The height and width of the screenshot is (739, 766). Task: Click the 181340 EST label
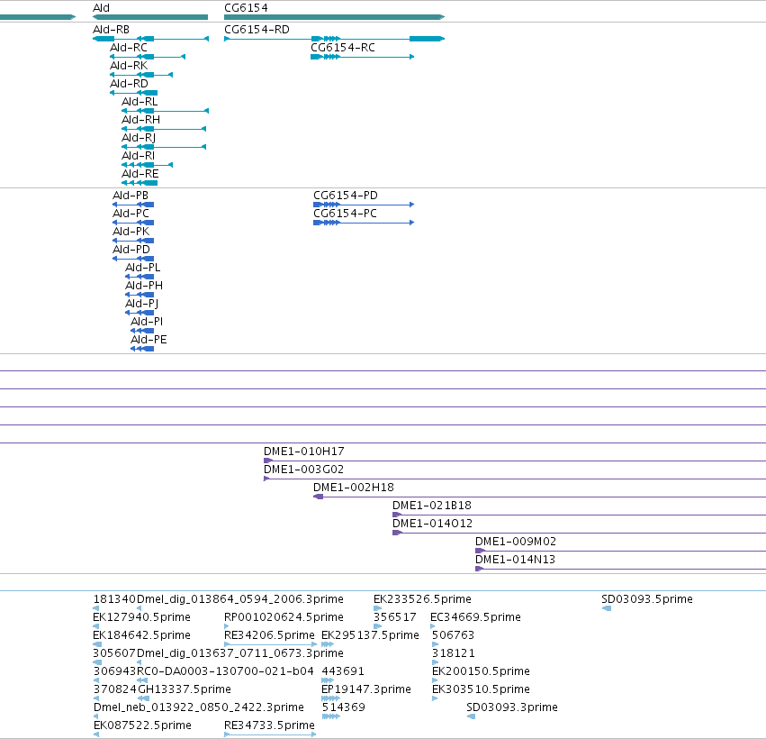pyautogui.click(x=114, y=599)
